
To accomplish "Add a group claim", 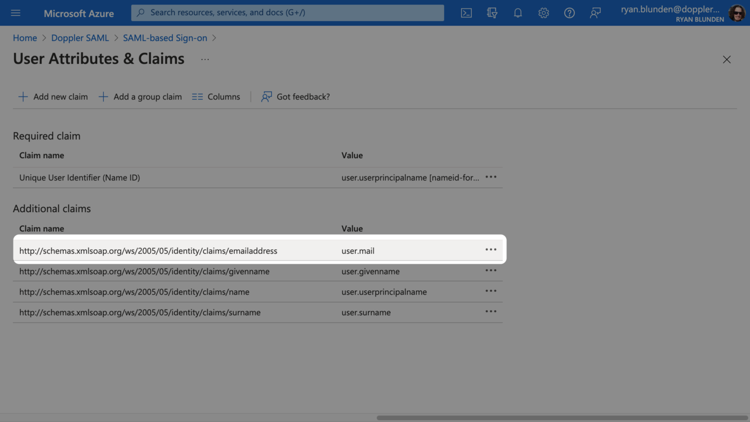I will tap(140, 97).
